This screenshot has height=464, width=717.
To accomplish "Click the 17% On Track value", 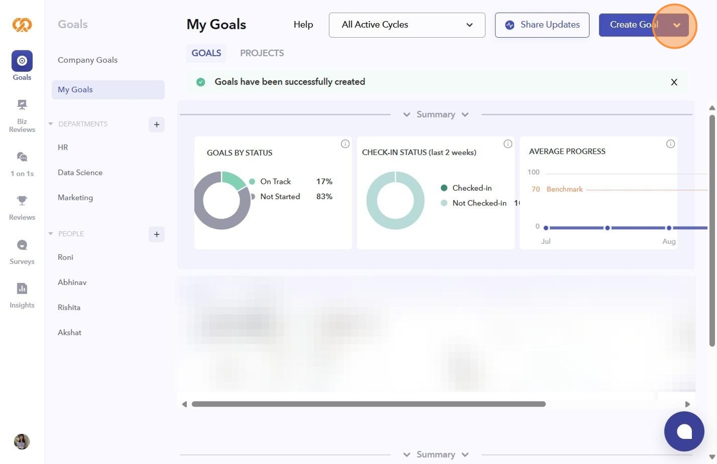I will [x=324, y=182].
